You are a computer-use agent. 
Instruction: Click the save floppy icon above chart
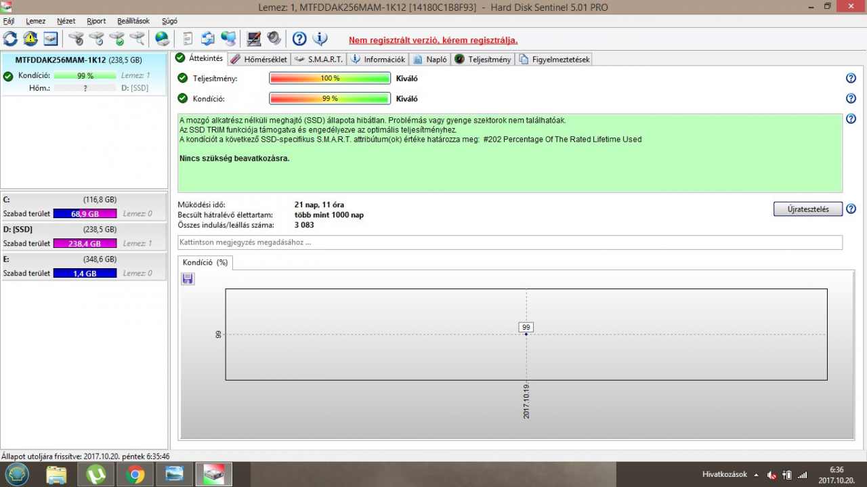tap(188, 278)
